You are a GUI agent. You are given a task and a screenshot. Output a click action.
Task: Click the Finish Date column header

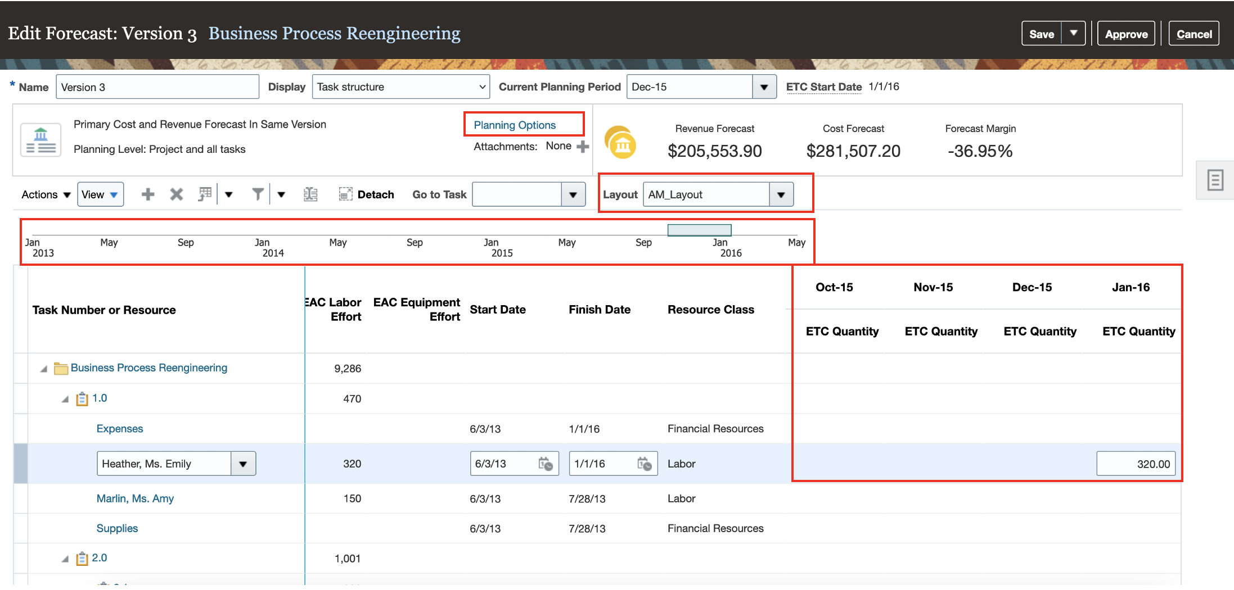click(x=600, y=310)
